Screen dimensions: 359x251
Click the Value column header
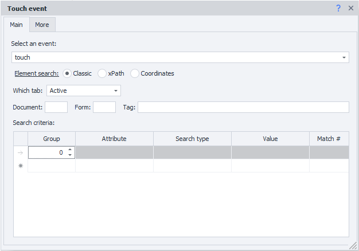(x=270, y=139)
